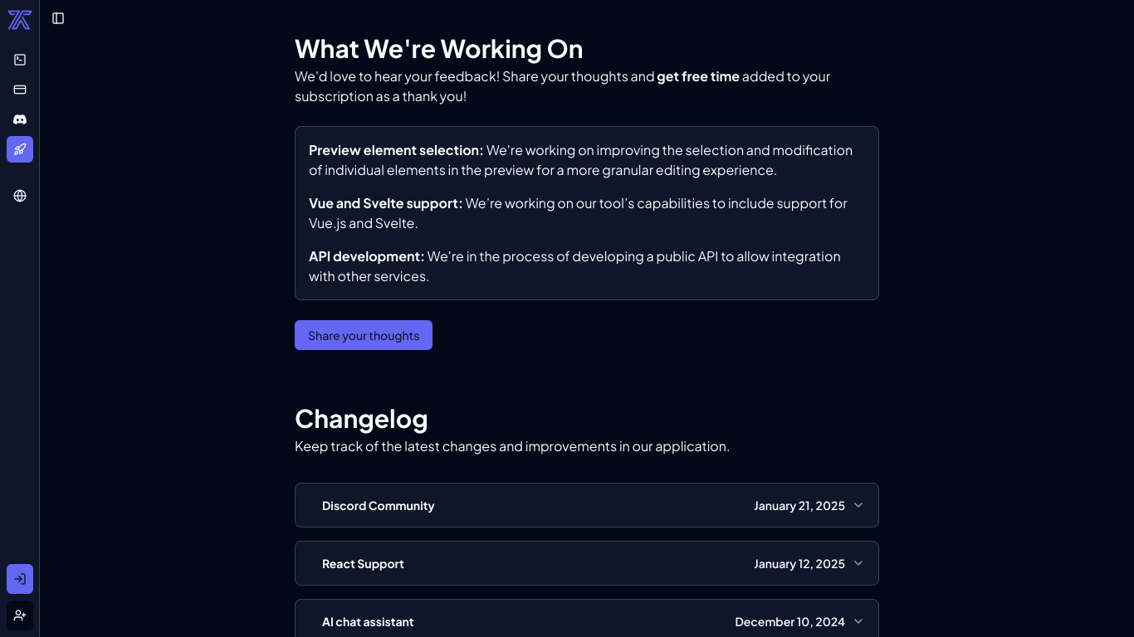Click the app logo in the sidebar
Viewport: 1134px width, 637px height.
point(20,20)
